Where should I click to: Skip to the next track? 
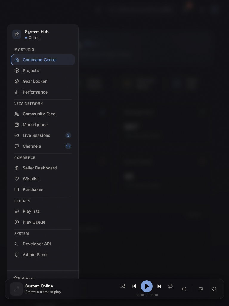[159, 286]
